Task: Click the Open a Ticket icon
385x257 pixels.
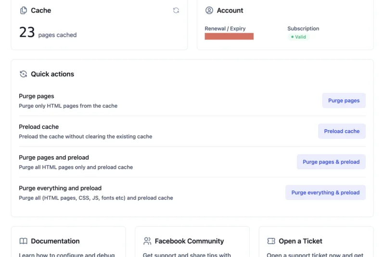Action: pos(271,241)
